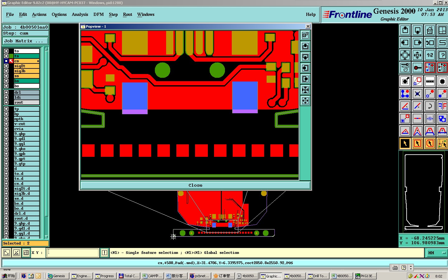Select the net selection arrow tool

[442, 143]
